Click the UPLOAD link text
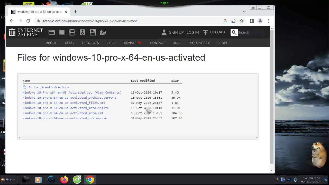The image size is (329, 185). click(x=217, y=32)
